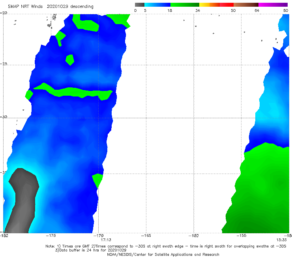Click the longitude label '-165'
This screenshot has height=257, width=292.
click(x=146, y=236)
